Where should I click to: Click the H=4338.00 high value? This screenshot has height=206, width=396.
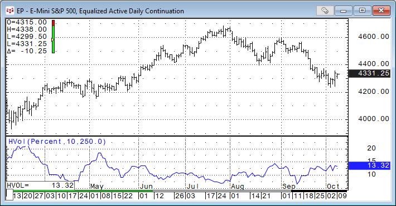point(27,29)
